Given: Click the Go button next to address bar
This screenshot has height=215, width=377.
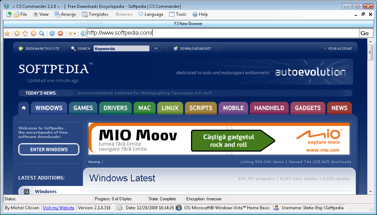Looking at the screenshot, I should pyautogui.click(x=366, y=33).
